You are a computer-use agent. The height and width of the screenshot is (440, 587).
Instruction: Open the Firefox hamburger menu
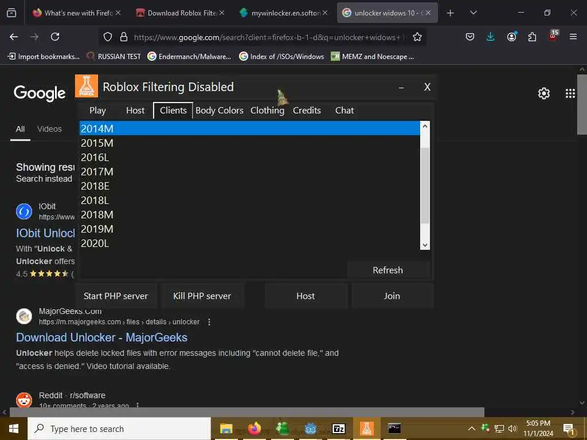click(573, 37)
